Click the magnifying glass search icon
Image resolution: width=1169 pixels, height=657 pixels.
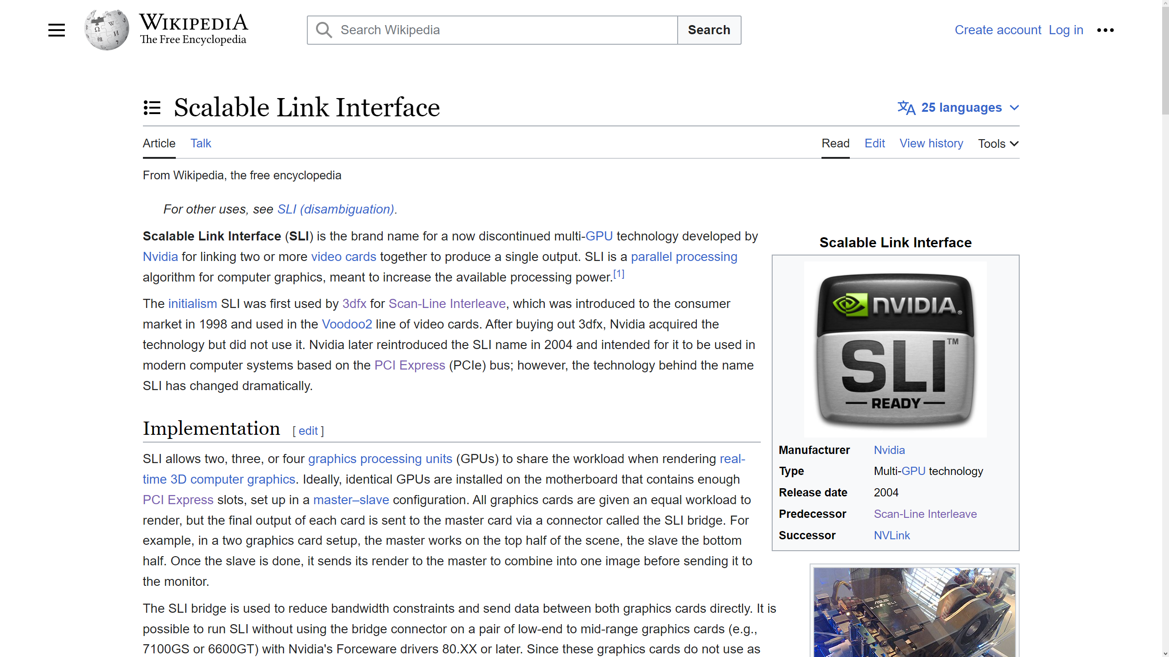point(324,30)
